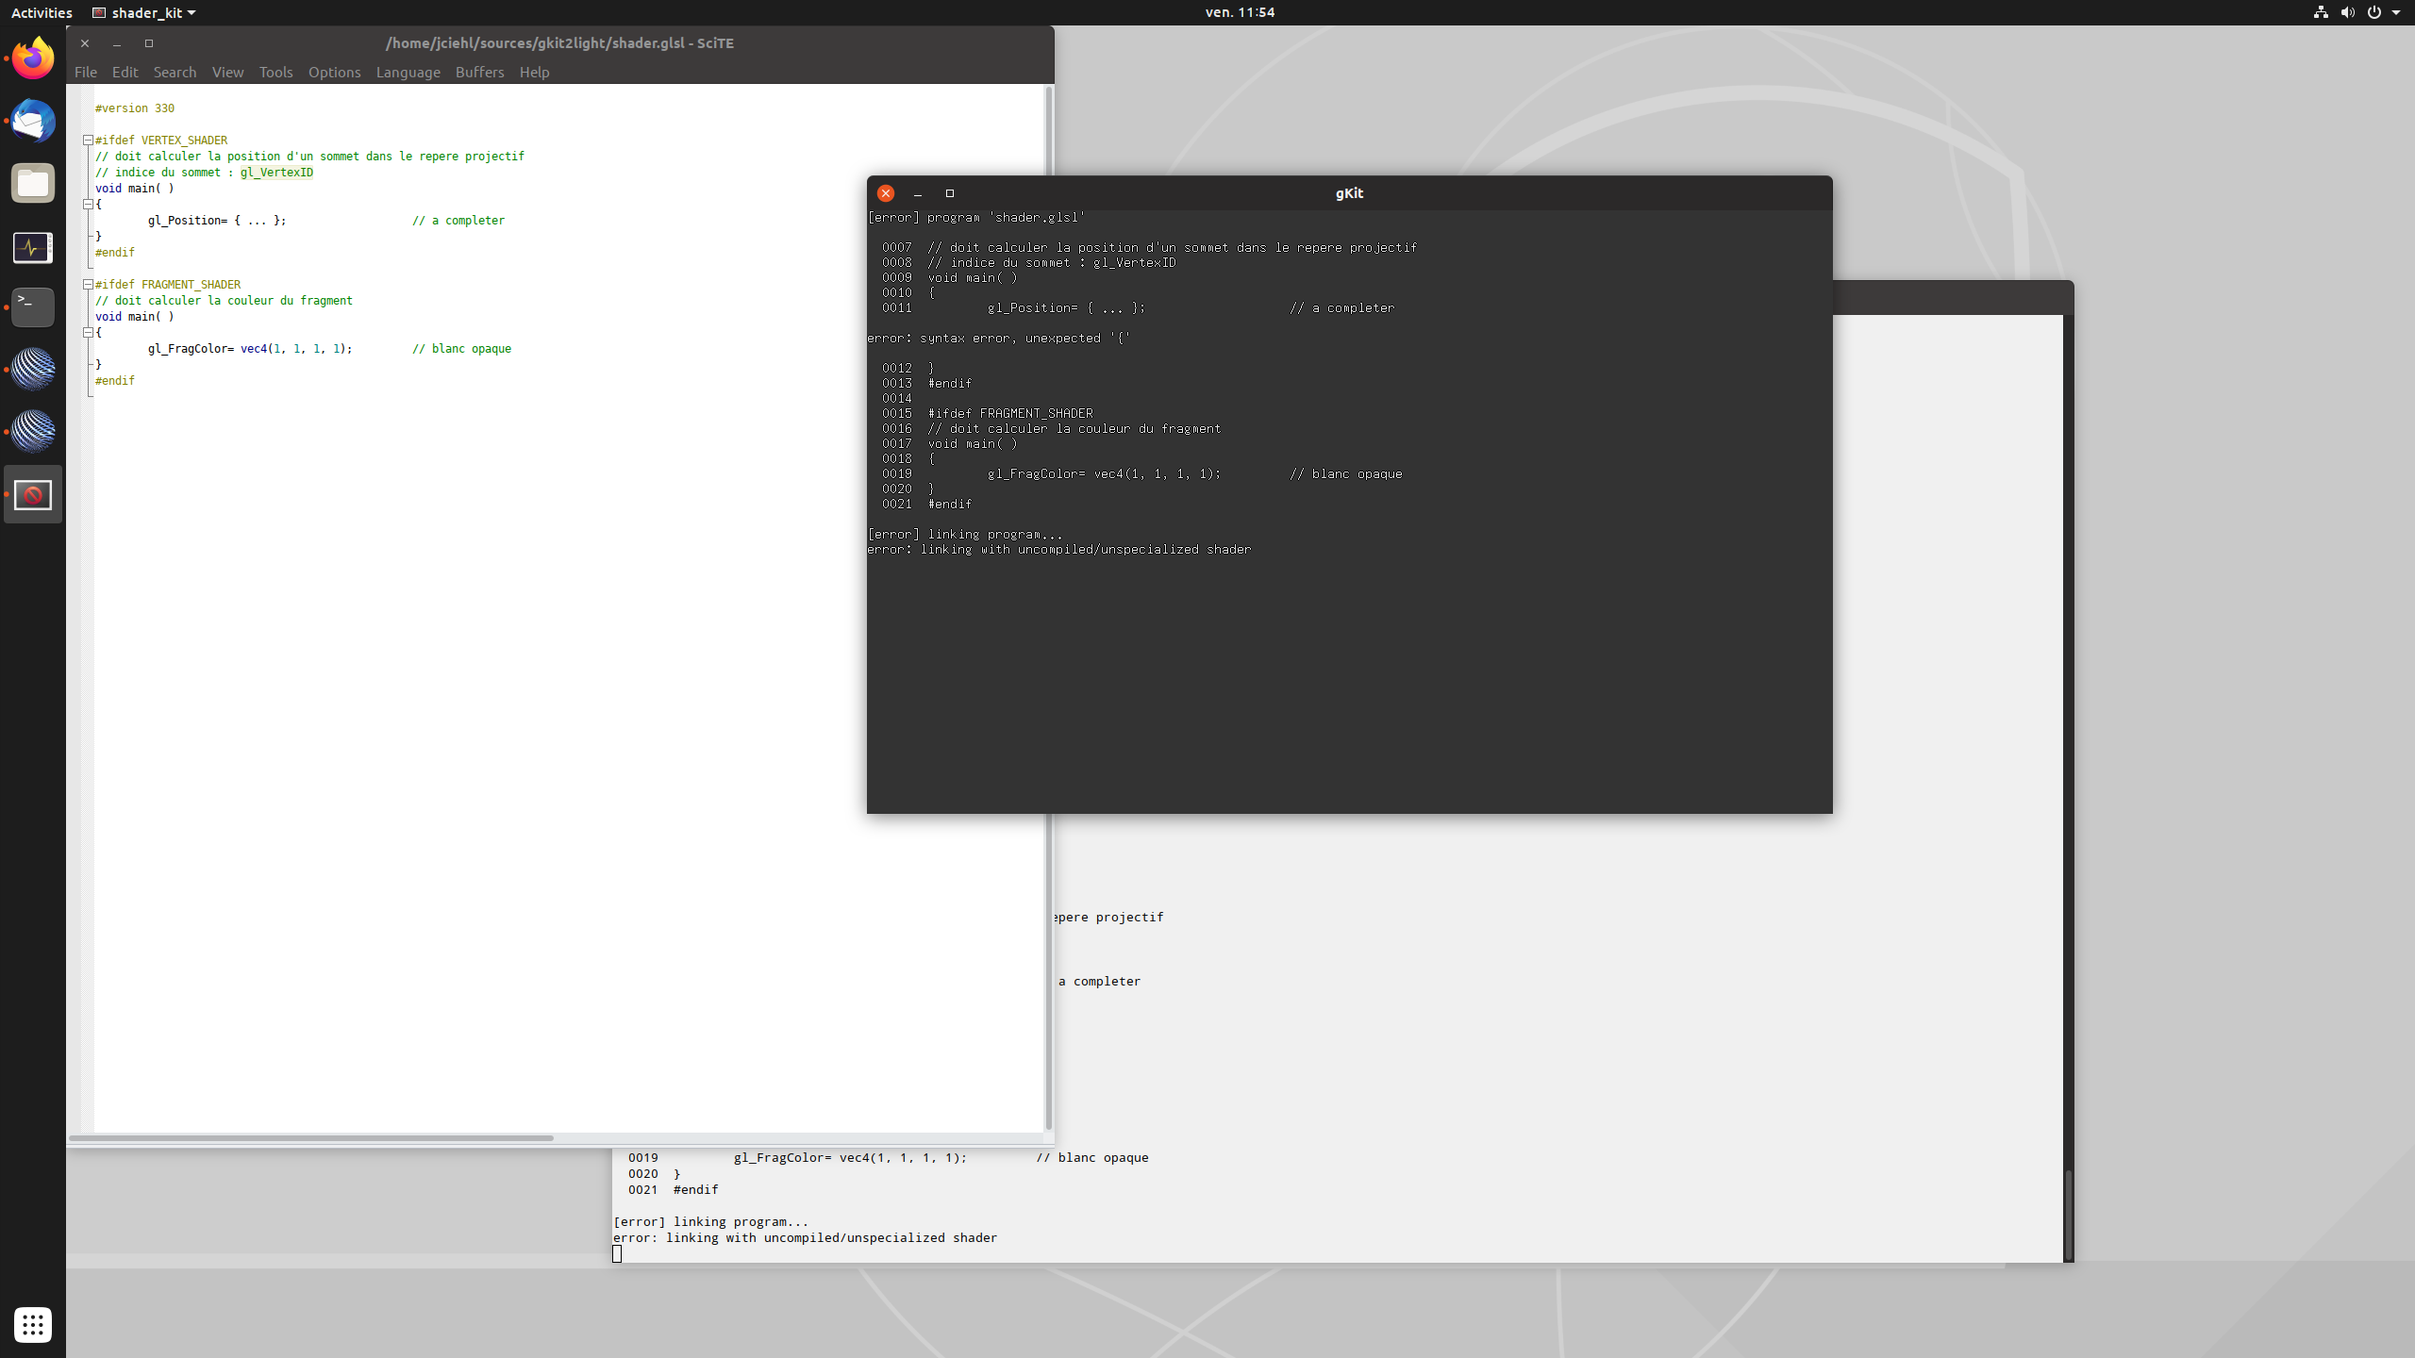The image size is (2415, 1358).
Task: Open the Language menu
Action: (408, 72)
